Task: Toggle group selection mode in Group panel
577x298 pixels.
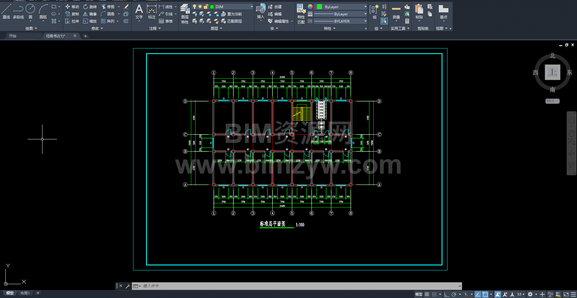Action: [384, 21]
